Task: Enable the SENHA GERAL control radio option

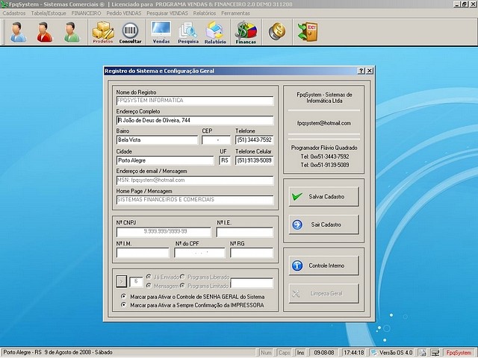Action: tap(123, 296)
